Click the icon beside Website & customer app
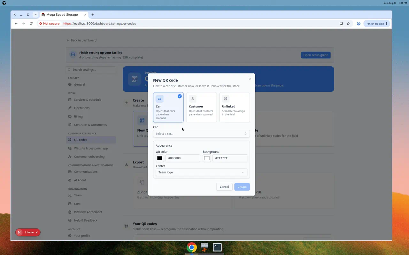The height and width of the screenshot is (255, 409). (70, 148)
